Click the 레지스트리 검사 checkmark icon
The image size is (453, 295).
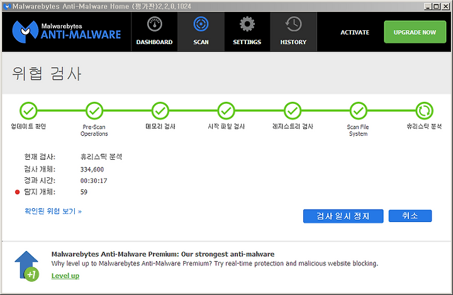tap(293, 111)
